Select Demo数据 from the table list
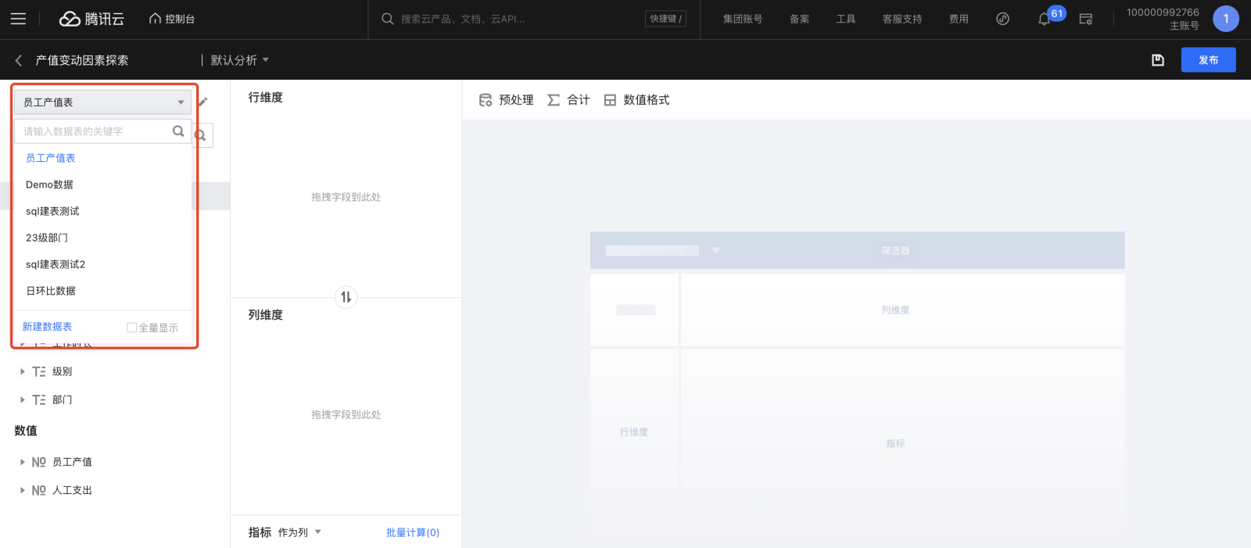Screen dimensions: 1251x548 pyautogui.click(x=49, y=184)
